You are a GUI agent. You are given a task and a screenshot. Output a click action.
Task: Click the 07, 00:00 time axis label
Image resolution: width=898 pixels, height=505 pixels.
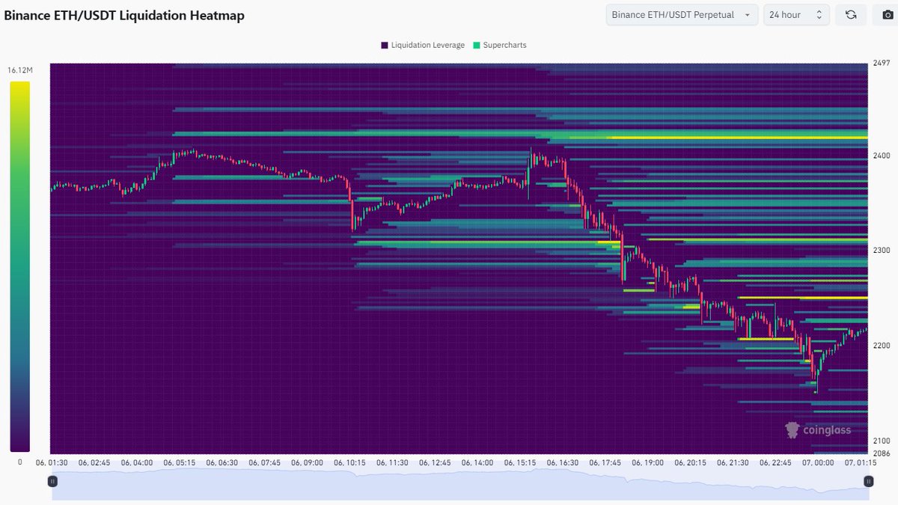point(818,463)
